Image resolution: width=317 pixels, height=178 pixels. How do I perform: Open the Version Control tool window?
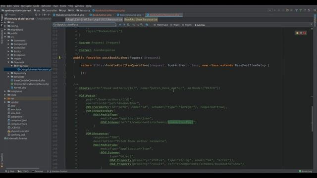(57, 172)
